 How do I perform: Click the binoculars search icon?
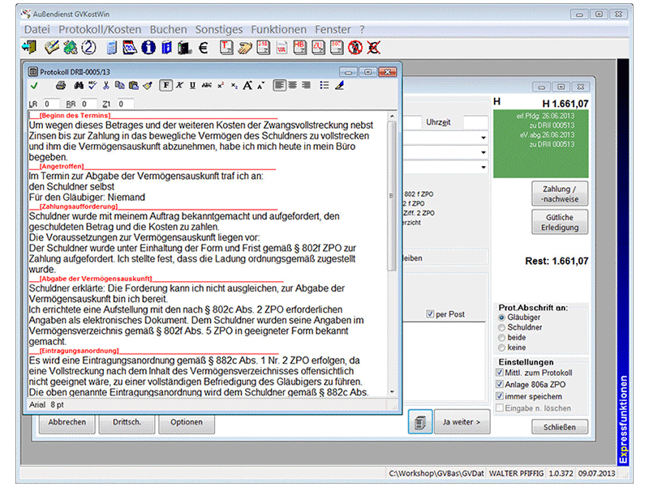coord(80,85)
